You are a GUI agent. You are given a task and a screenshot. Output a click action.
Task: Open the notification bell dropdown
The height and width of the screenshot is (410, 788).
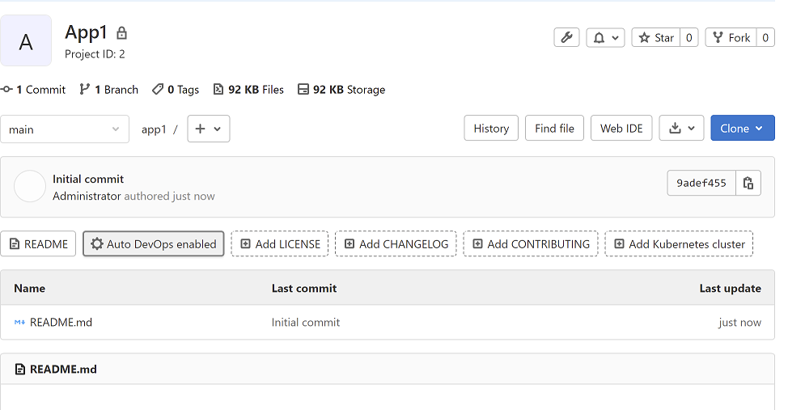pyautogui.click(x=605, y=37)
